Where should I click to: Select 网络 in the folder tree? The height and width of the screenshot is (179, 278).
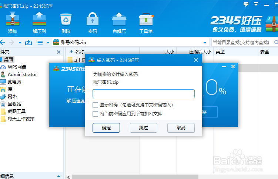[12, 96]
